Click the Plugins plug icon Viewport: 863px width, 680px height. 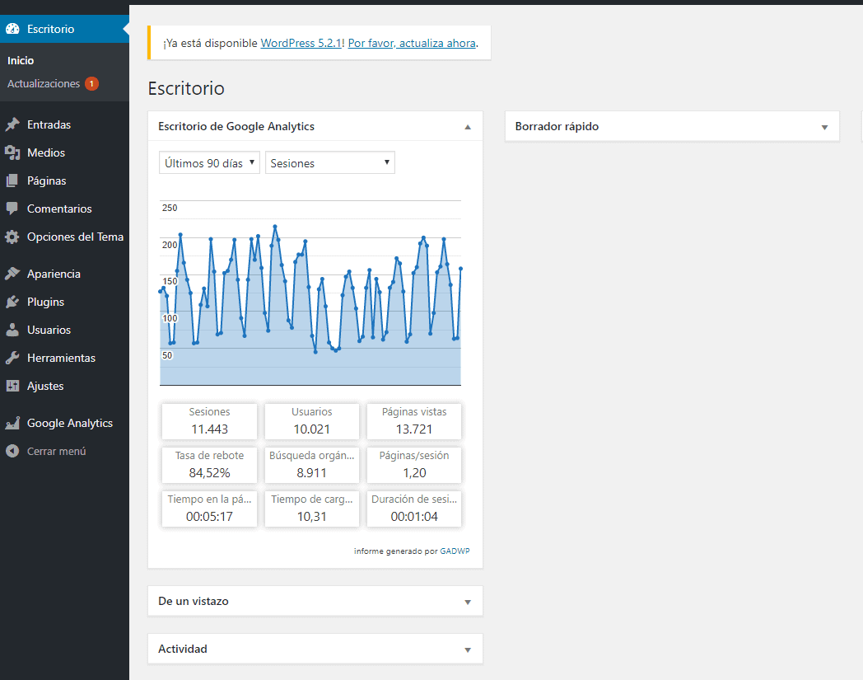[x=12, y=302]
